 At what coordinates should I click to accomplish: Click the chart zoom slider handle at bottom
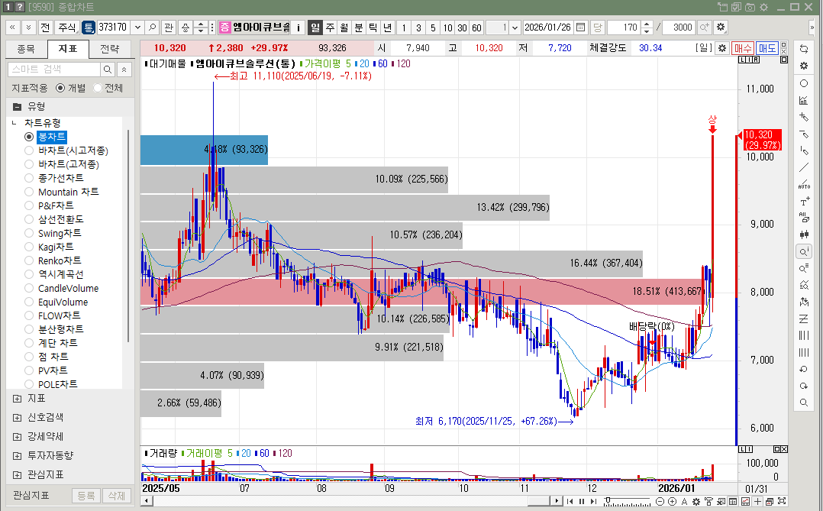607,500
